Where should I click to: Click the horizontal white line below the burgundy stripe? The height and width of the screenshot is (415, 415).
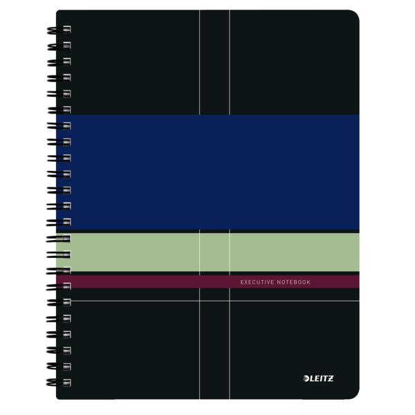(x=138, y=301)
